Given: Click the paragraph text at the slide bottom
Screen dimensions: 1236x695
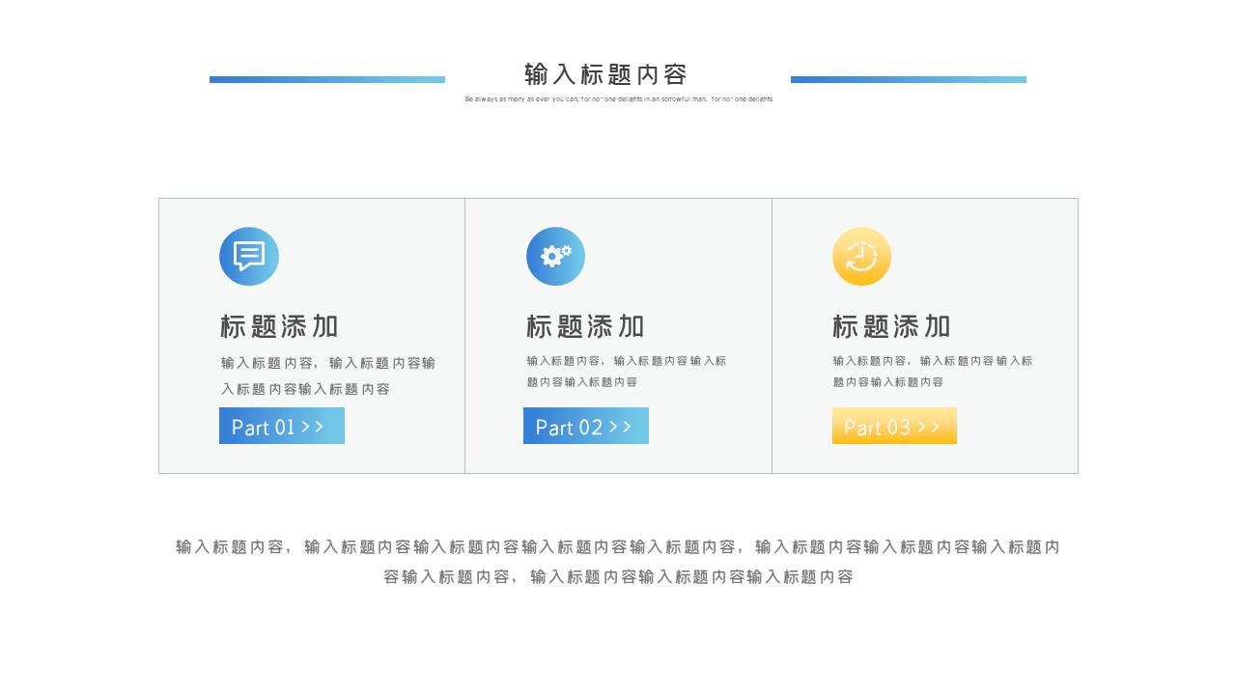Looking at the screenshot, I should [617, 563].
